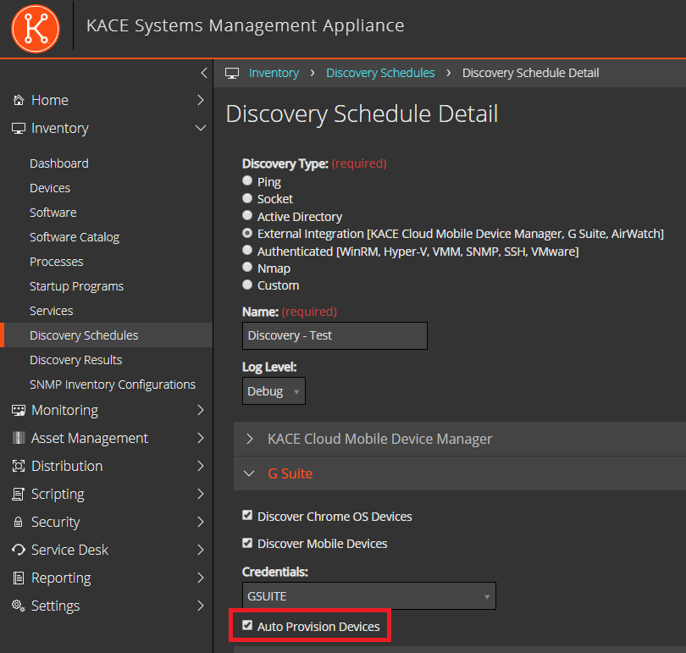Screen dimensions: 686x653
Task: Expand the Service Desk chevron
Action: [x=201, y=550]
